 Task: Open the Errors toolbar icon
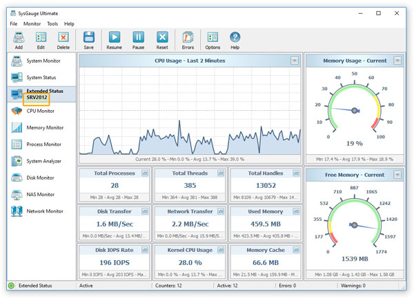[188, 37]
